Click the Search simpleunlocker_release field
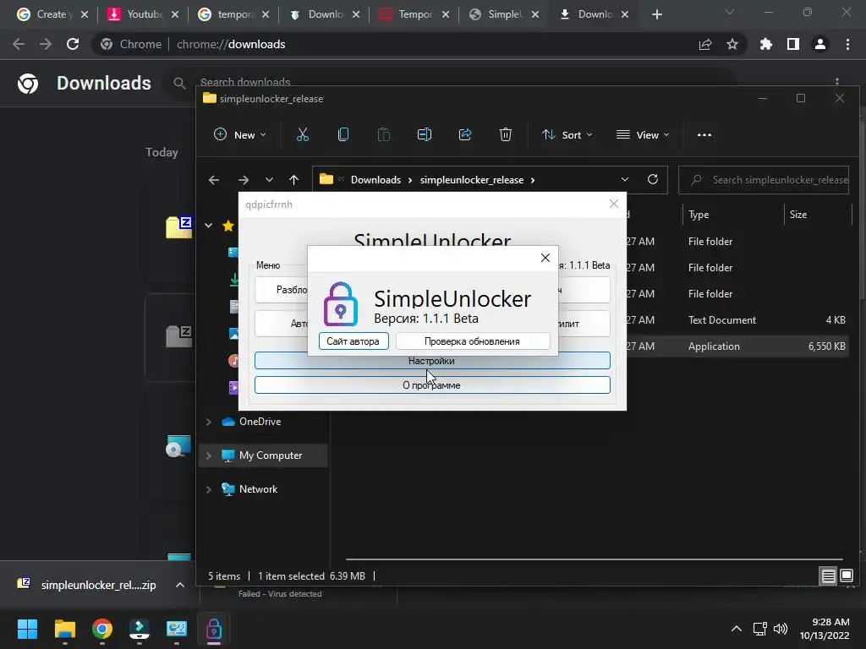 [x=764, y=180]
